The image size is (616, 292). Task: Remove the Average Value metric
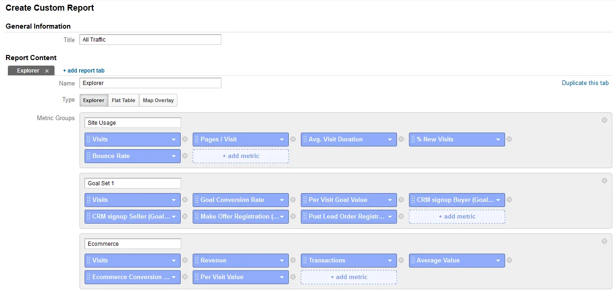[509, 260]
